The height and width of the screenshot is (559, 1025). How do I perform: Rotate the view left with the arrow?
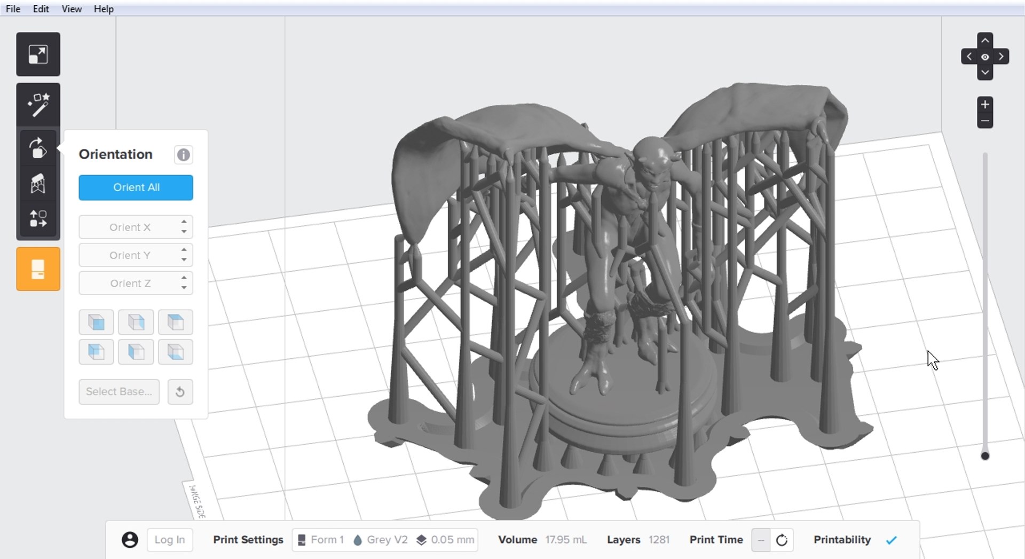tap(969, 57)
